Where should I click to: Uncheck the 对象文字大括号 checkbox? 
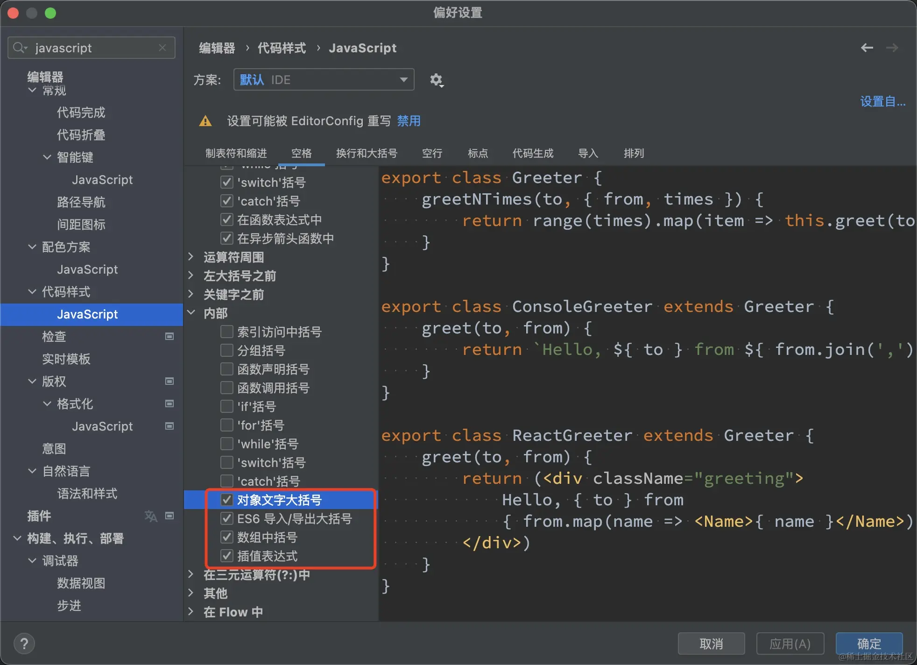(x=227, y=500)
